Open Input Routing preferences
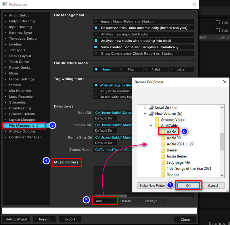 click(20, 27)
